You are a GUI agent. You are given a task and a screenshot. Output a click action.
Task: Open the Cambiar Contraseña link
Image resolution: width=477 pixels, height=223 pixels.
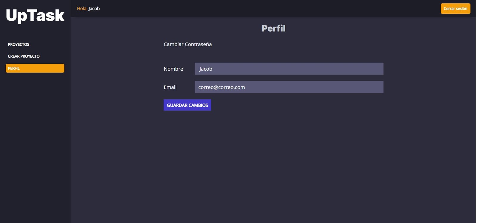(x=188, y=44)
